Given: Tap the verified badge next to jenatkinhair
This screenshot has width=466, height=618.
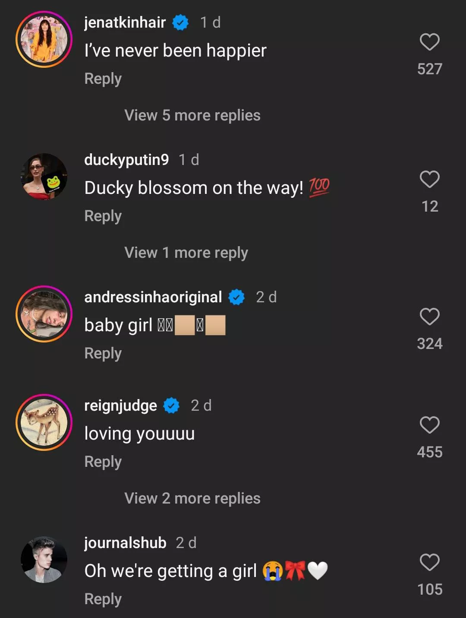Looking at the screenshot, I should tap(180, 22).
